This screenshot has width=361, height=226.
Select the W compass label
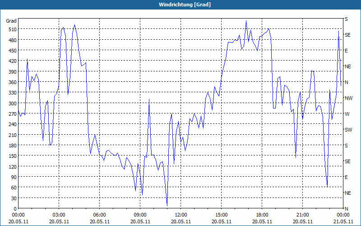click(347, 114)
